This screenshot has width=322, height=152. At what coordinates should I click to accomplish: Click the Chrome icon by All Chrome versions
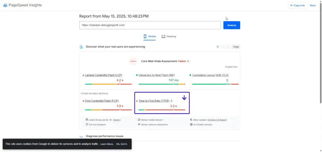coord(191,124)
